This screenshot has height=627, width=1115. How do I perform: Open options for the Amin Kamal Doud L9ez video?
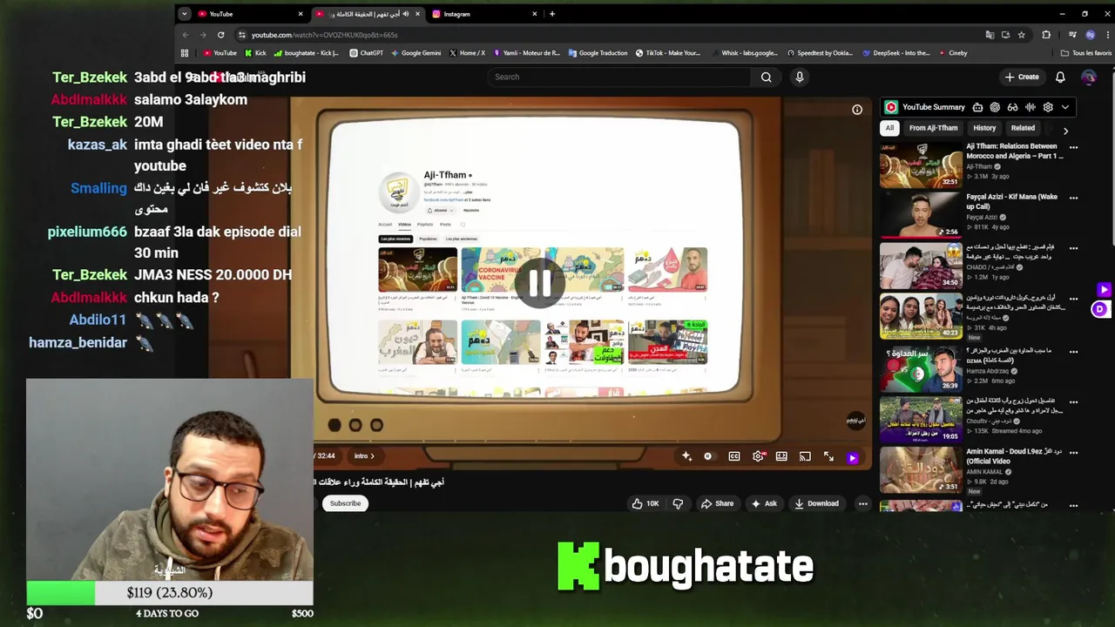pyautogui.click(x=1073, y=453)
